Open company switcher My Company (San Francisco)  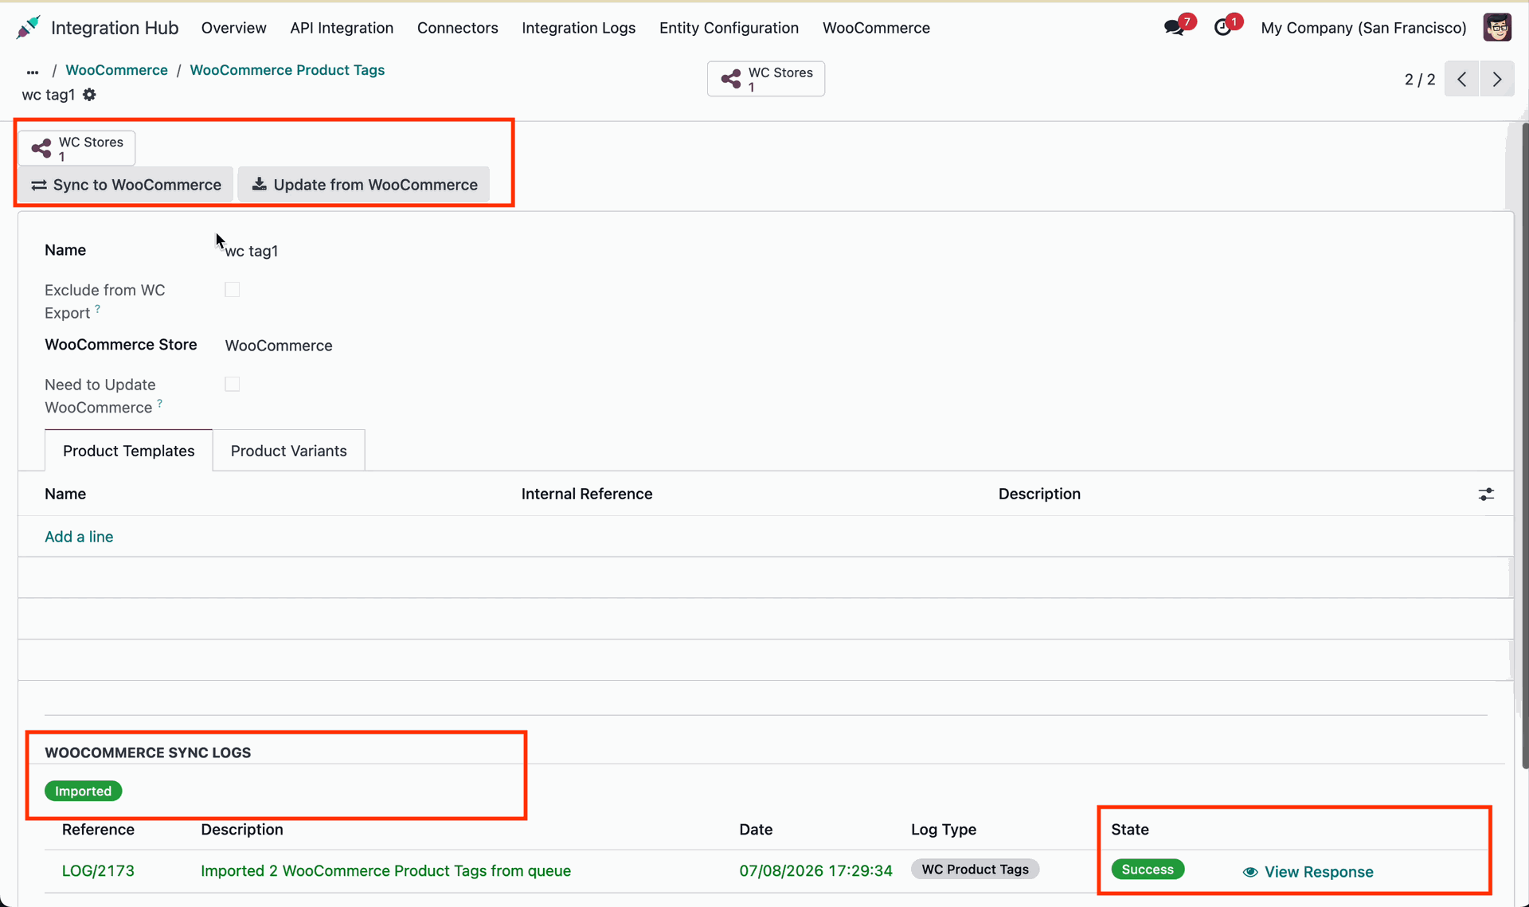pyautogui.click(x=1363, y=28)
